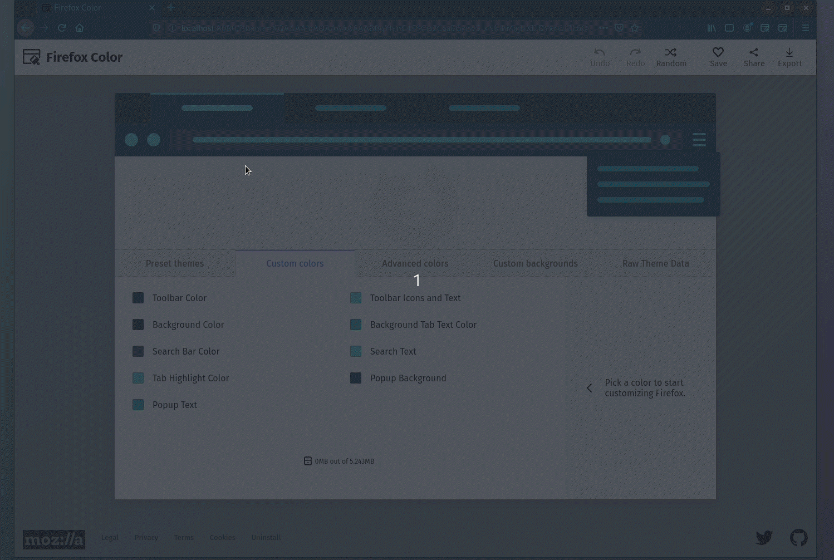Viewport: 834px width, 560px height.
Task: Open the Terms footer link
Action: pyautogui.click(x=184, y=537)
